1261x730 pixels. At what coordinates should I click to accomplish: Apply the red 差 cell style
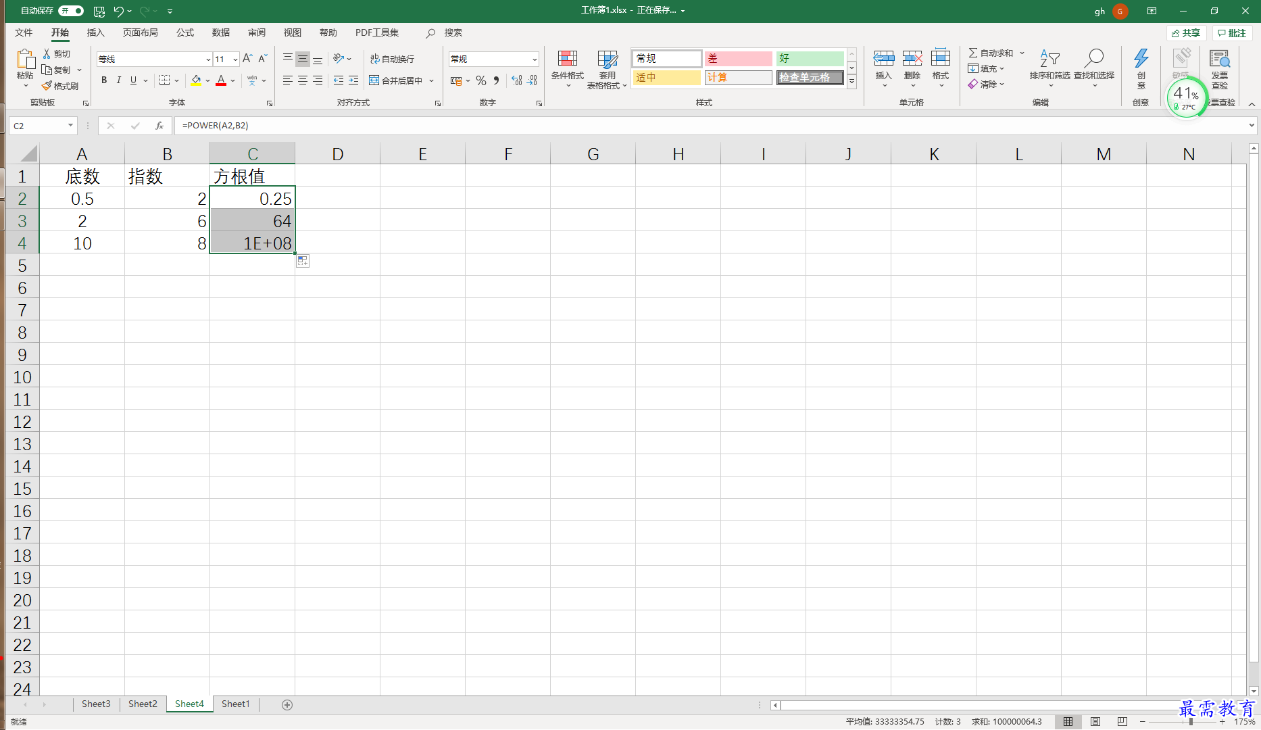click(738, 59)
